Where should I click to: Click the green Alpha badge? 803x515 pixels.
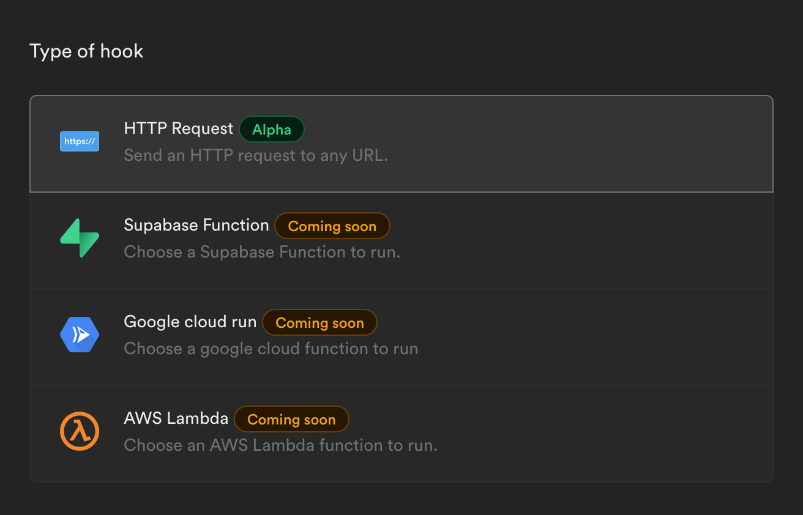click(x=271, y=129)
